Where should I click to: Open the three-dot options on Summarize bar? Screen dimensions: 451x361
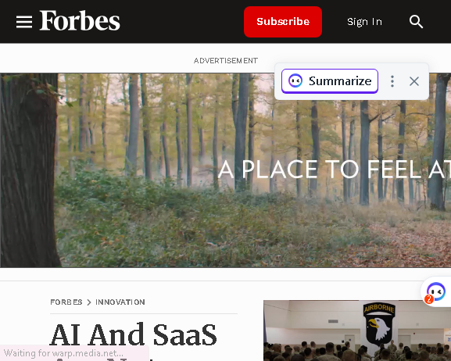[x=392, y=81]
